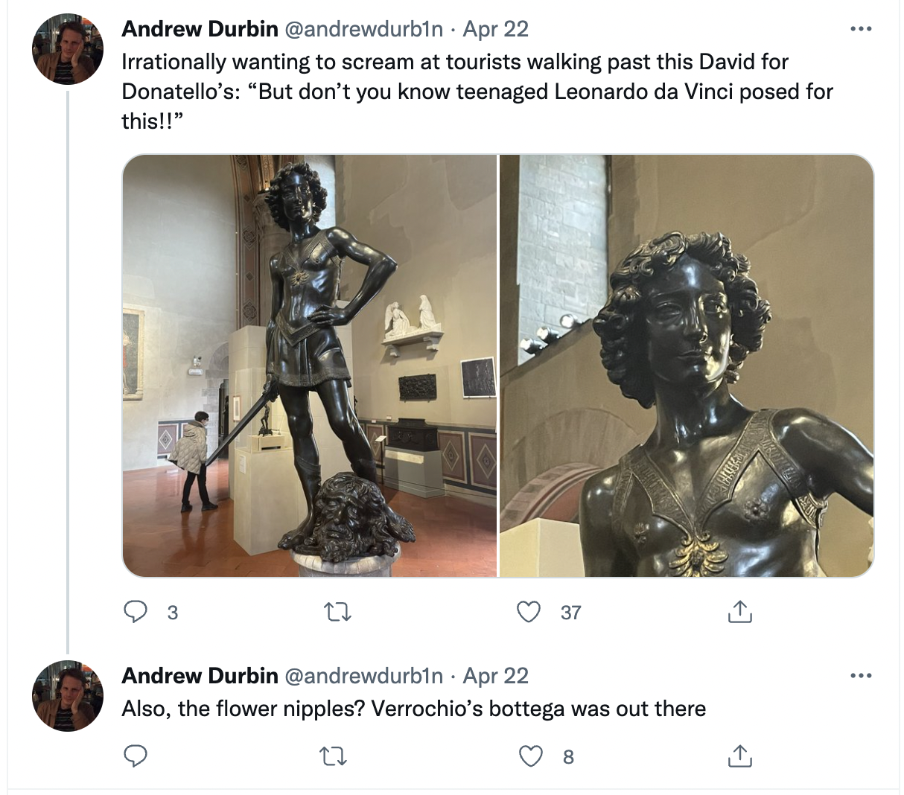View the close-up statue head photo
The image size is (904, 795).
pos(687,365)
